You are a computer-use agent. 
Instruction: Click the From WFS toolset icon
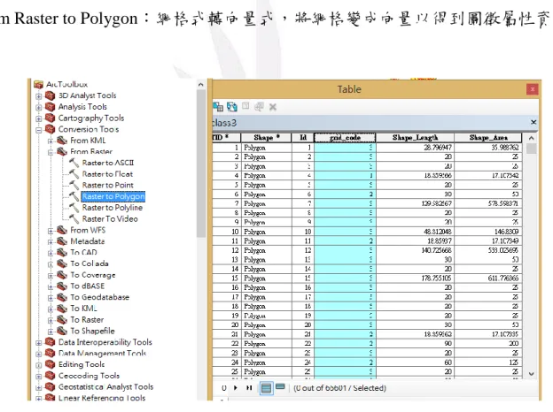(62, 230)
